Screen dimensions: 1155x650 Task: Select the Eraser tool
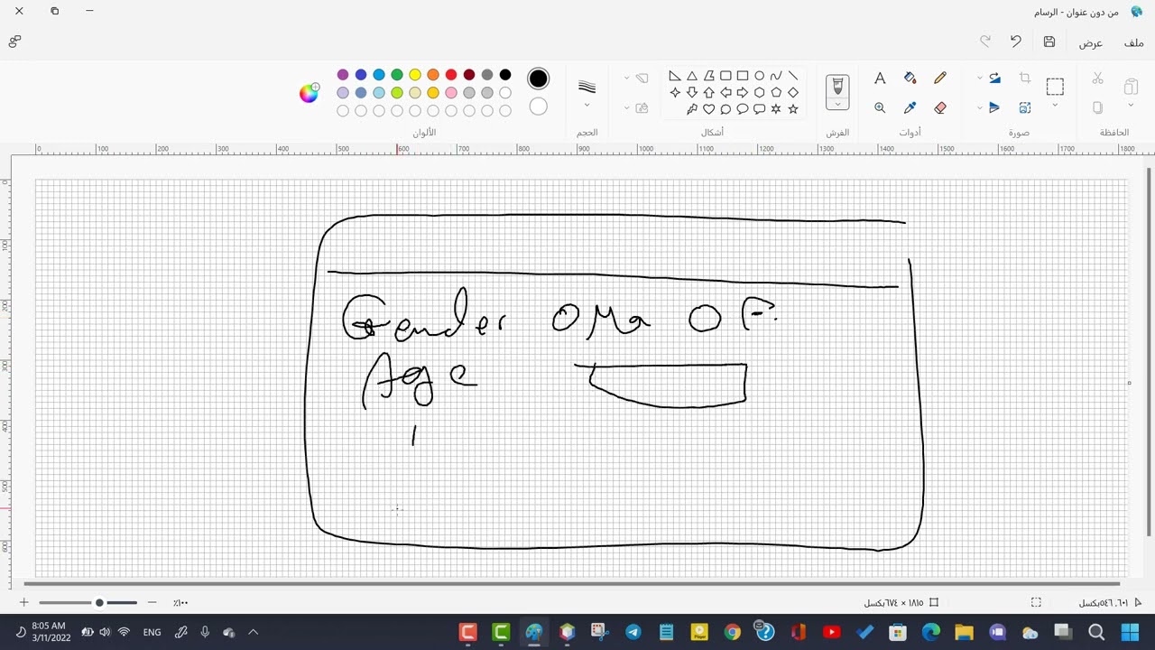(940, 107)
